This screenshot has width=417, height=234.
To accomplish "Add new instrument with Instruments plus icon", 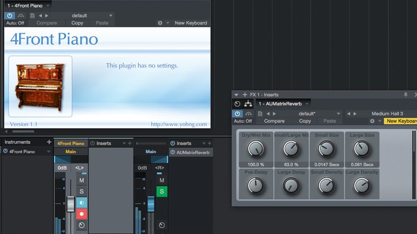I will pyautogui.click(x=49, y=142).
